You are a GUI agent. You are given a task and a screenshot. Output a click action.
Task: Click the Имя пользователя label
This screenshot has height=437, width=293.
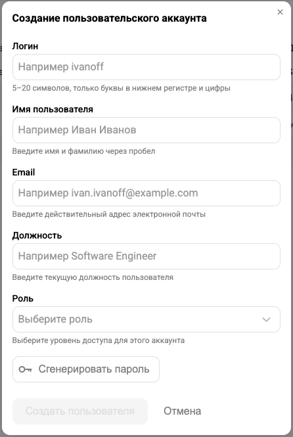(53, 109)
